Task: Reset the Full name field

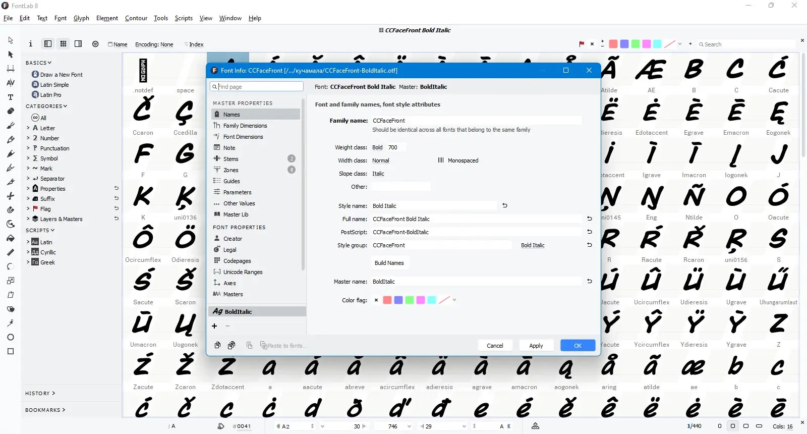Action: click(x=590, y=219)
